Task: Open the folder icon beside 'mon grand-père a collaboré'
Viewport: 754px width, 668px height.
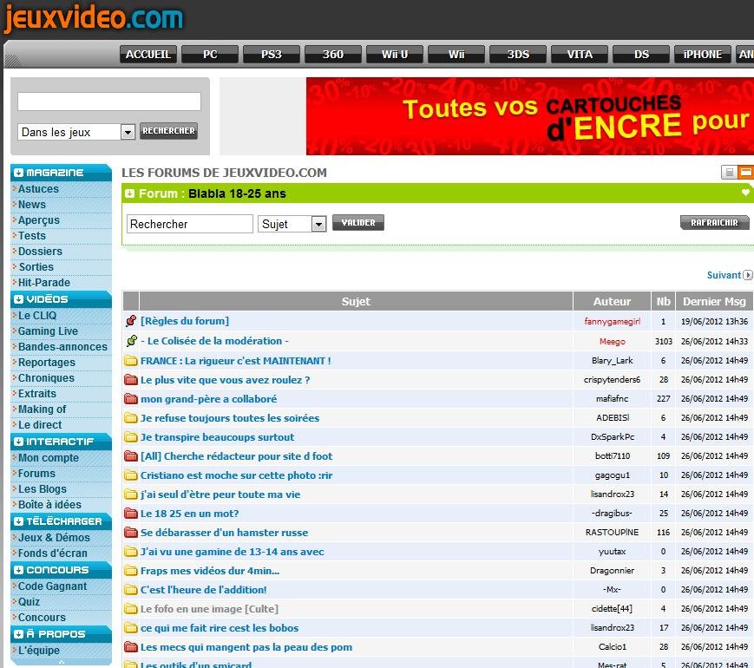Action: (x=130, y=399)
